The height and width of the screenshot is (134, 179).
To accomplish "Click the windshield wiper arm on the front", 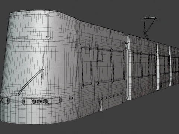I will pos(30,82).
